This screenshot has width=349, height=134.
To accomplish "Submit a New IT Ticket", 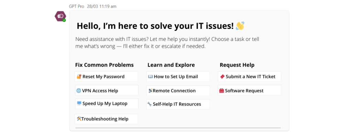I will pyautogui.click(x=250, y=77).
